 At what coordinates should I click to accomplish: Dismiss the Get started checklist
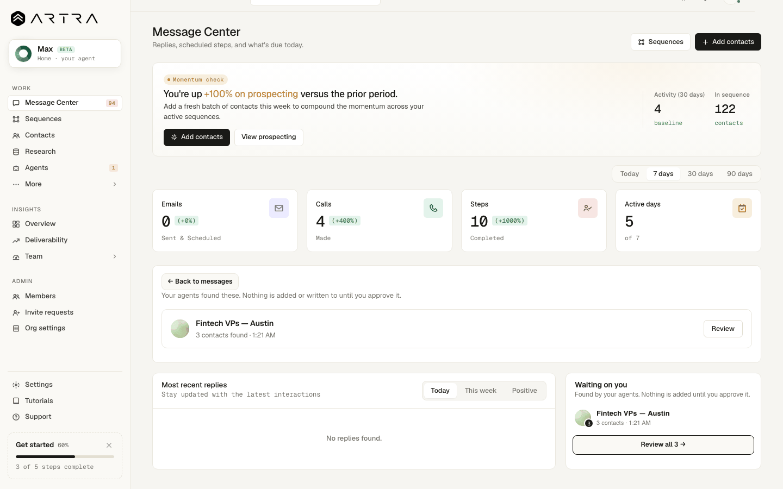[109, 445]
